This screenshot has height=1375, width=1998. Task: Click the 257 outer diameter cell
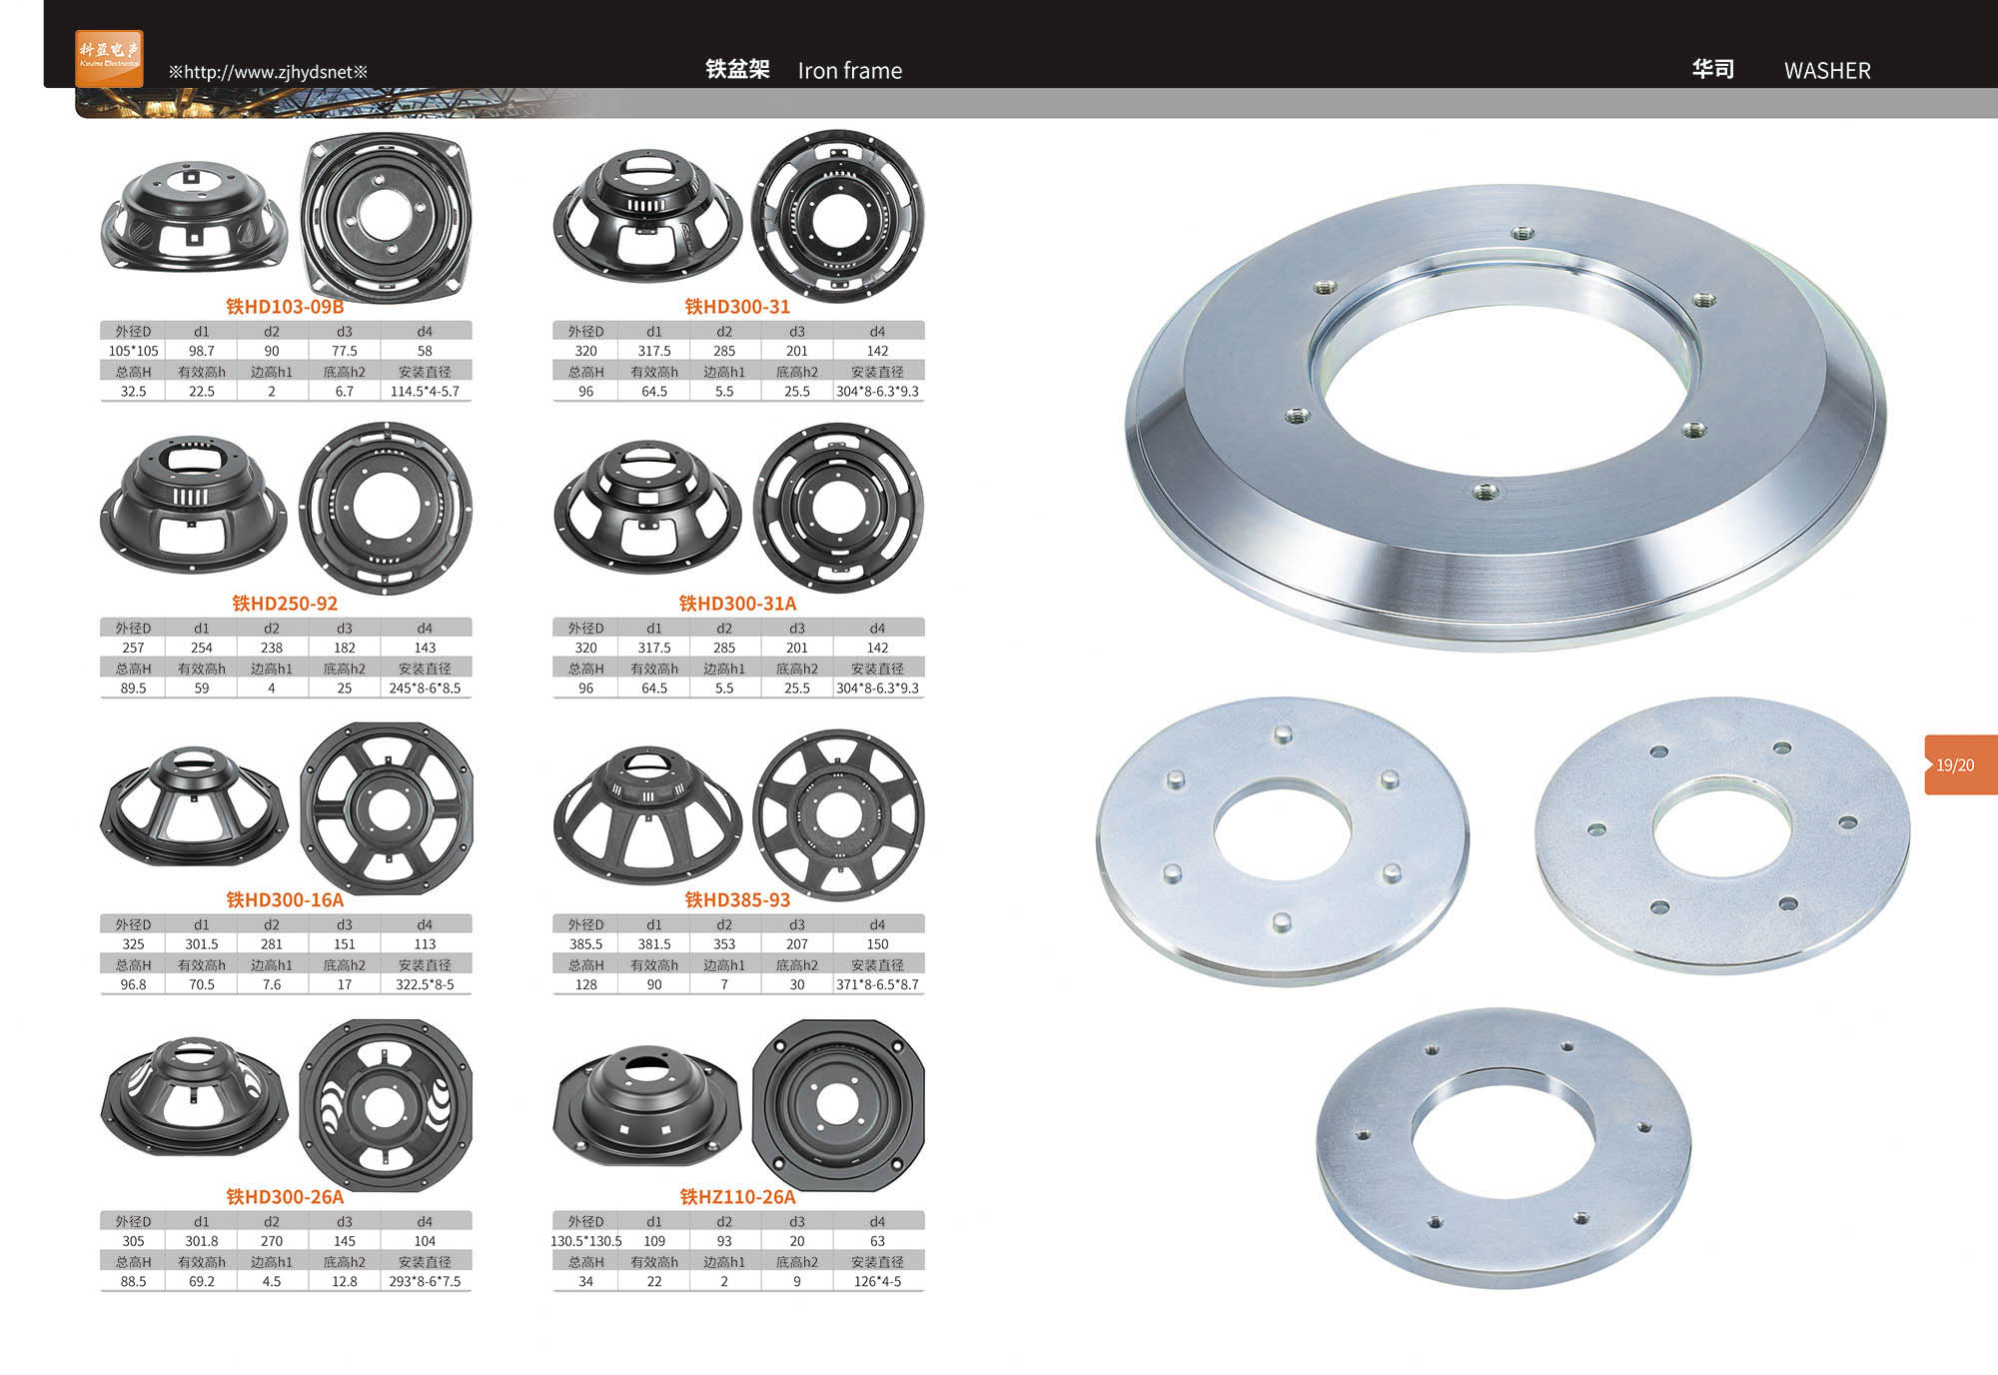tap(133, 648)
